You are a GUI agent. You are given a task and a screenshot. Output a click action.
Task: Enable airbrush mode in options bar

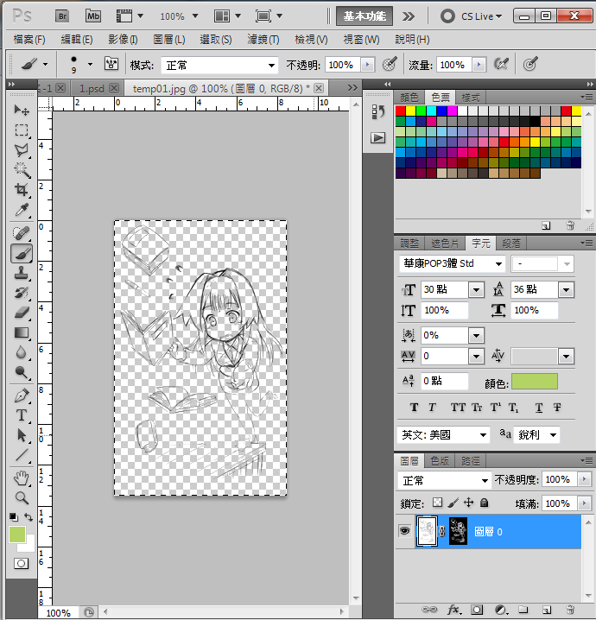pos(499,64)
